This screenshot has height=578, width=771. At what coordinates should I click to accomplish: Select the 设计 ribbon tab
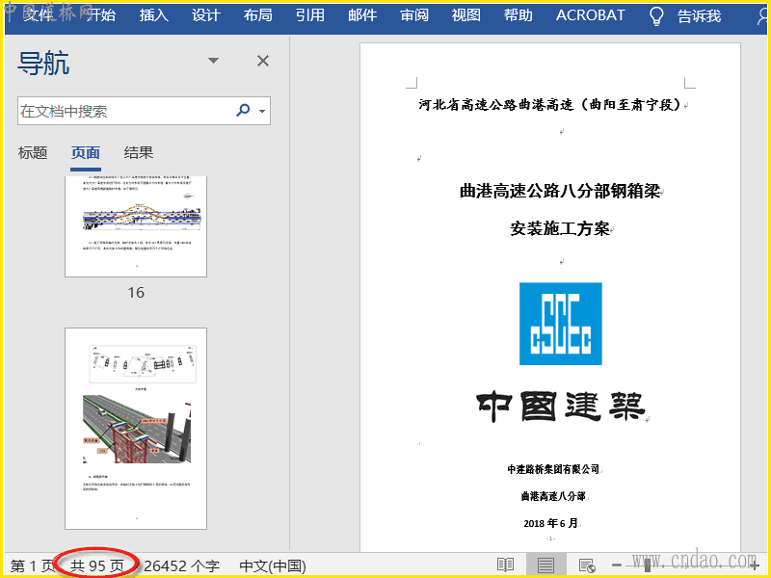coord(205,15)
